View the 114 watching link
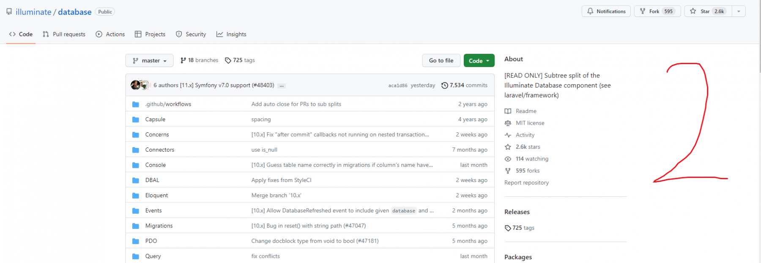The width and height of the screenshot is (761, 263). point(526,159)
